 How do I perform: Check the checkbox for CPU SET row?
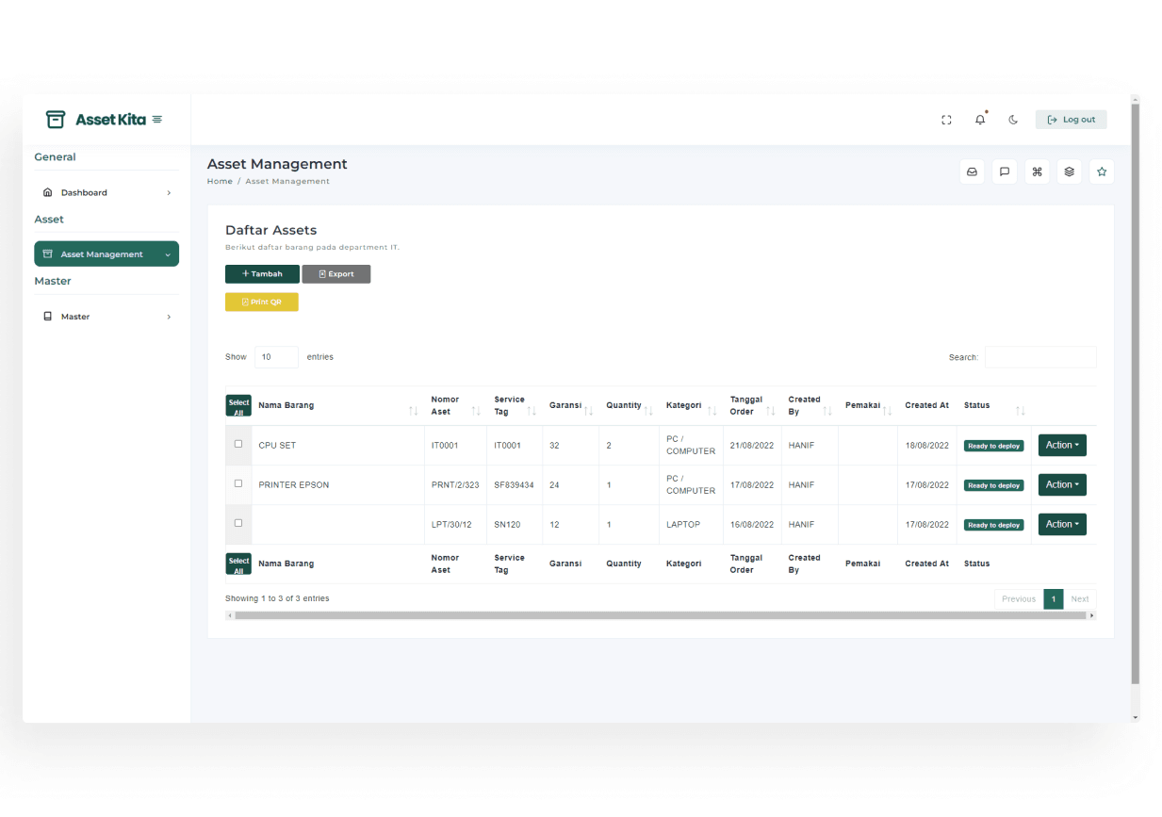click(237, 445)
